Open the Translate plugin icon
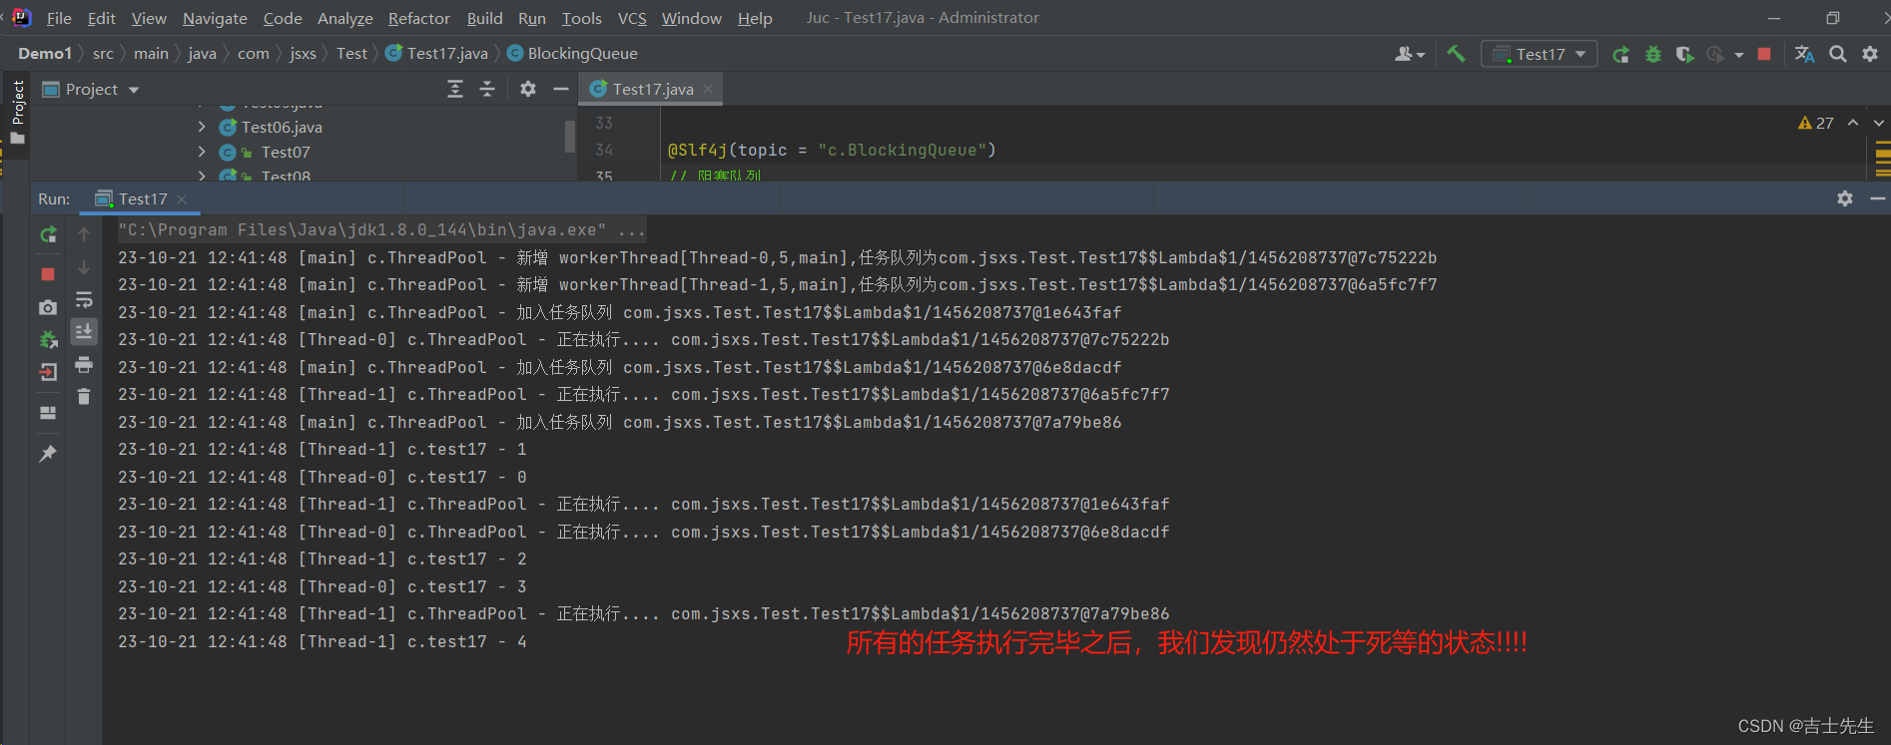 1804,54
